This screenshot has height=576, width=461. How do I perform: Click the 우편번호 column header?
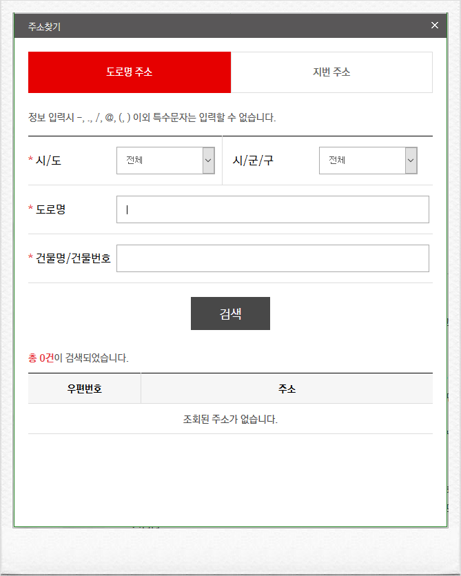85,389
